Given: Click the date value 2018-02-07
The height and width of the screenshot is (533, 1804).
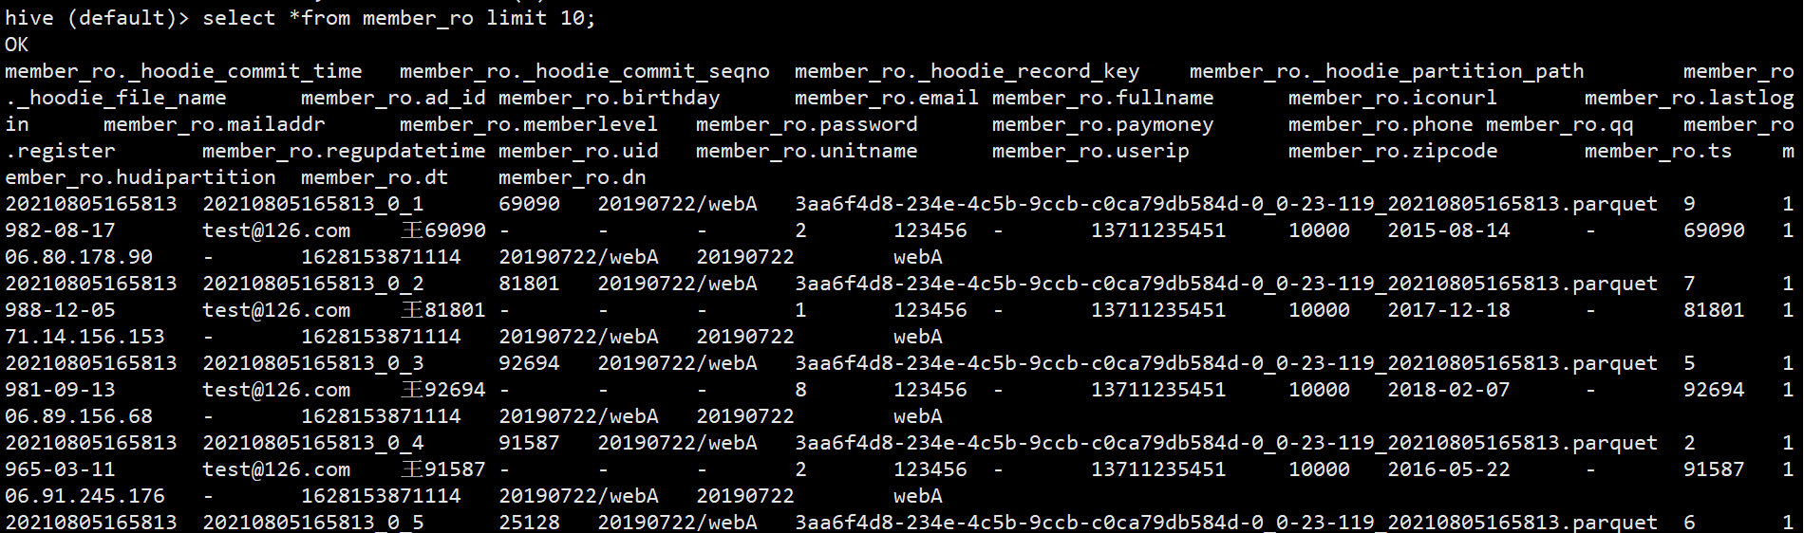Looking at the screenshot, I should coord(1449,390).
